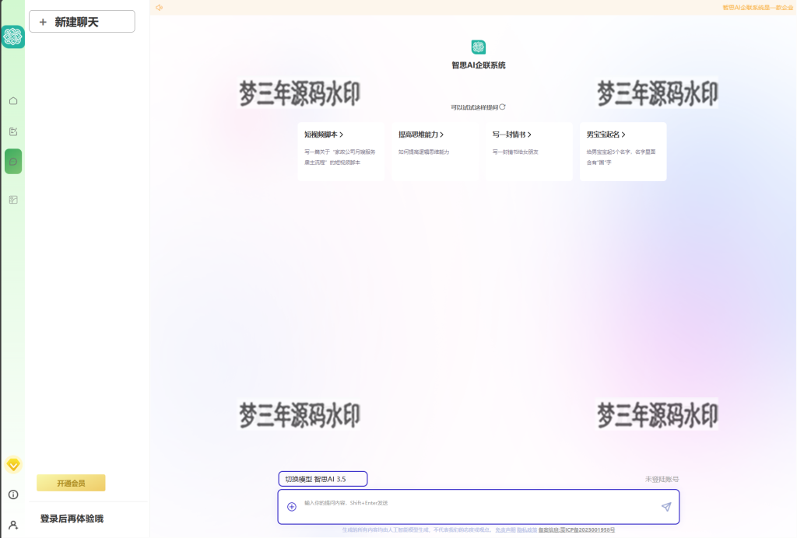Click the 未登陆账号 text
797x538 pixels.
point(662,479)
